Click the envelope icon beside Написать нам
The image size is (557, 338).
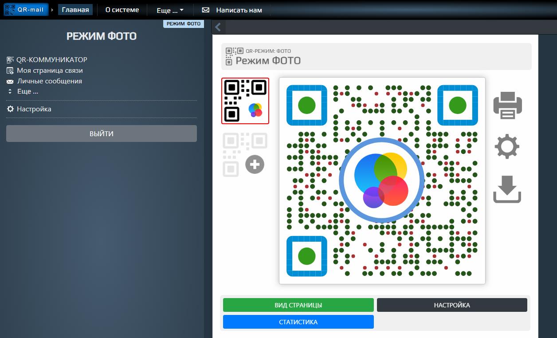[x=205, y=10]
